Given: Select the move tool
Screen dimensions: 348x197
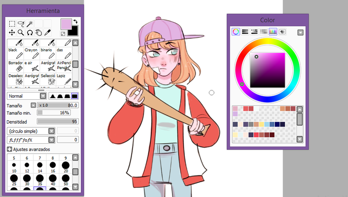Looking at the screenshot, I should (x=12, y=33).
